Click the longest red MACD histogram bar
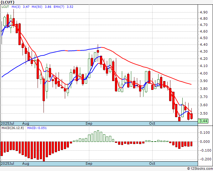The image size is (213, 171). (x=44, y=152)
